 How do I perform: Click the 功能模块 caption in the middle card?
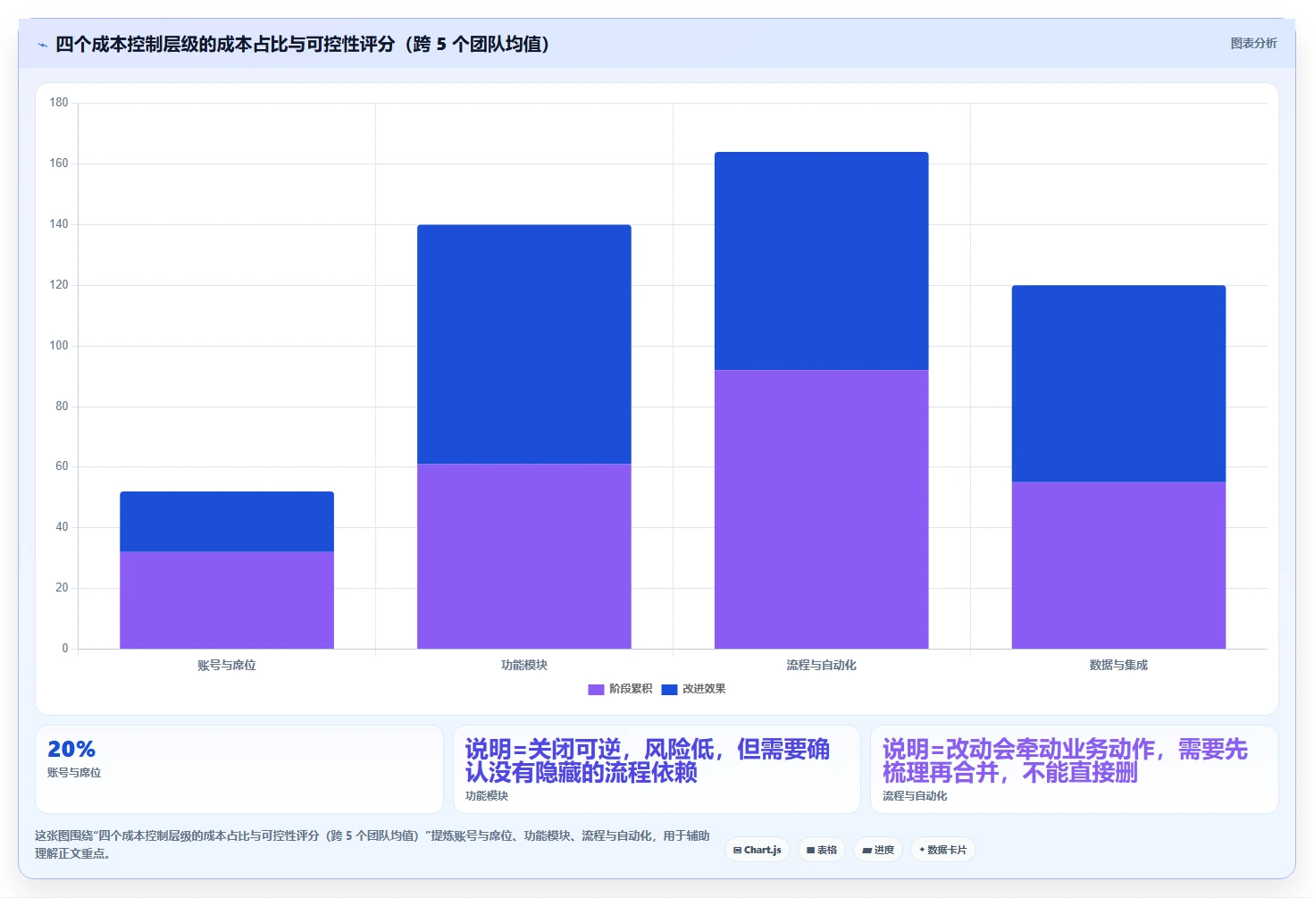487,796
